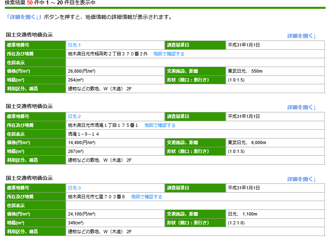
Task: Open the 日光-3 lot number link
Action: [74, 188]
